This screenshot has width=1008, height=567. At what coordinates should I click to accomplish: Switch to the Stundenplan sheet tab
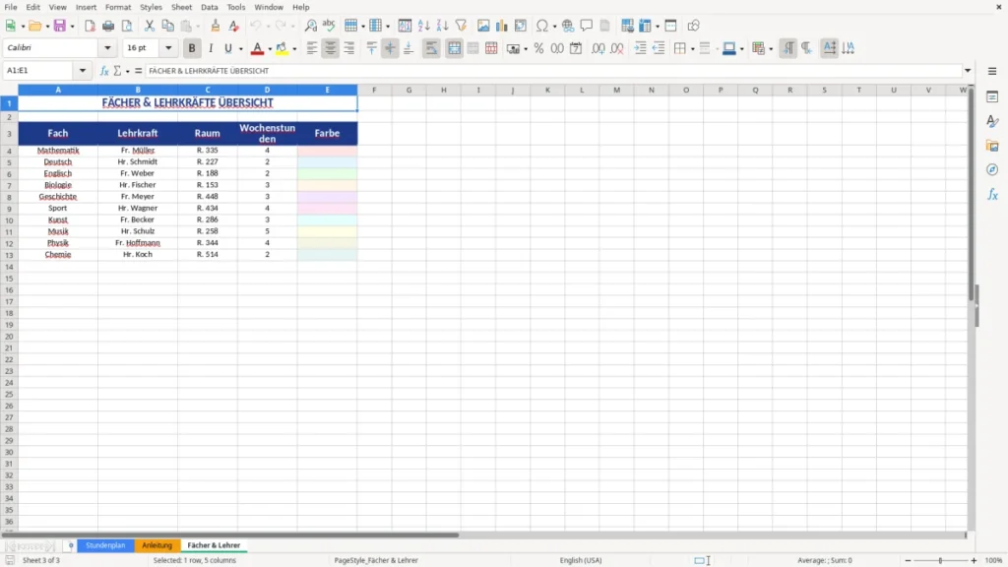point(105,545)
